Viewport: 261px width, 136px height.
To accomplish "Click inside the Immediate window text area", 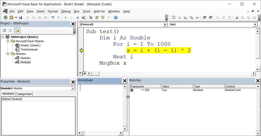I will click(x=100, y=108).
